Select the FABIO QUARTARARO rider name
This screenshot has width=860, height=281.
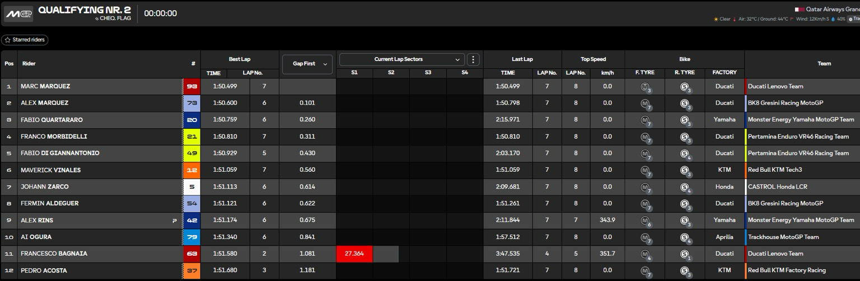click(x=53, y=120)
